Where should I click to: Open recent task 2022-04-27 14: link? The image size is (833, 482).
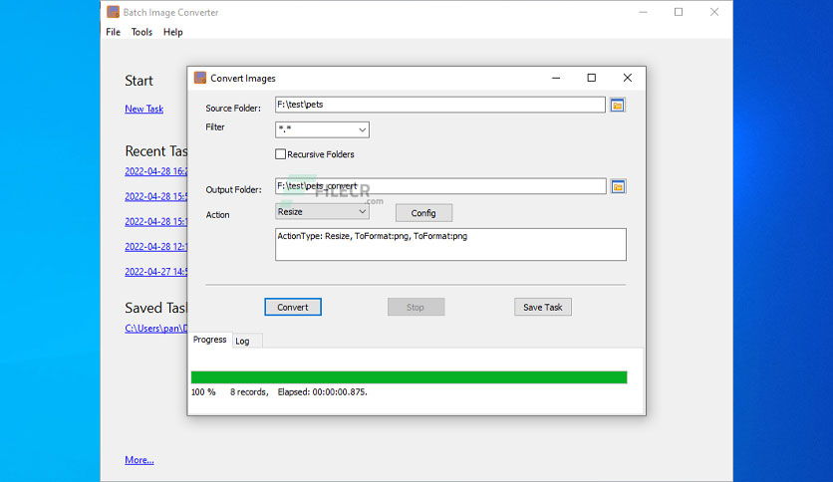click(x=155, y=272)
